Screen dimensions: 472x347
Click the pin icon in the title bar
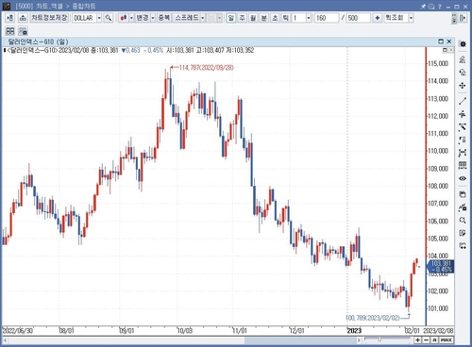[423, 6]
